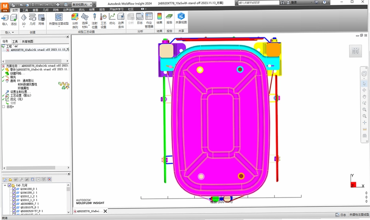Toggle checkbox for layer Q50082520-T7_9
Image resolution: width=370 pixels, height=220 pixels.
tap(14, 211)
